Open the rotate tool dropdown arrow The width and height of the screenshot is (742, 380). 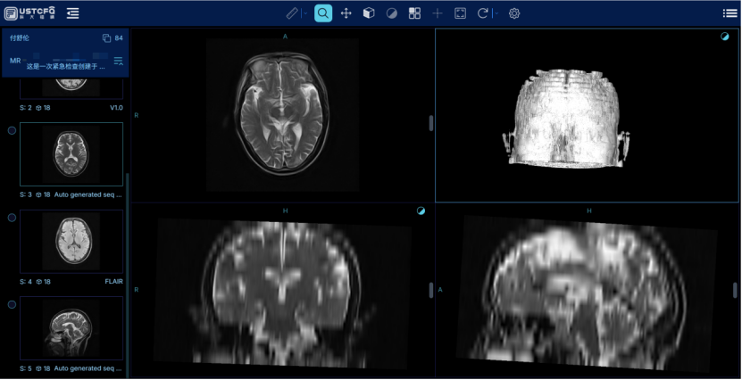496,13
